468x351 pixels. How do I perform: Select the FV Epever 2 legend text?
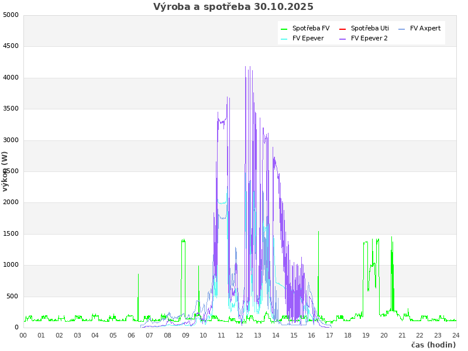point(369,38)
